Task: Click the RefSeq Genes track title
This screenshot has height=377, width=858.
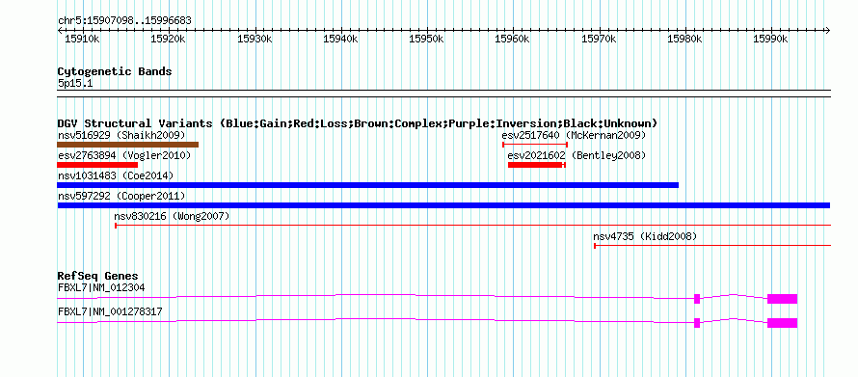Action: pyautogui.click(x=98, y=276)
